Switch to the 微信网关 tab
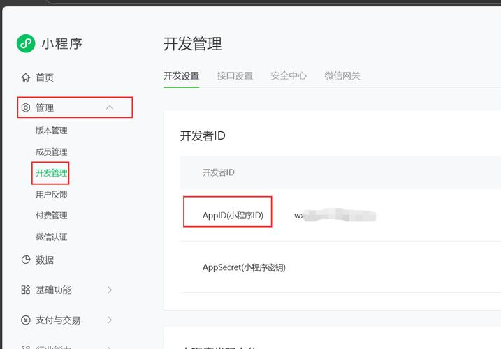Image resolution: width=501 pixels, height=349 pixels. [342, 75]
